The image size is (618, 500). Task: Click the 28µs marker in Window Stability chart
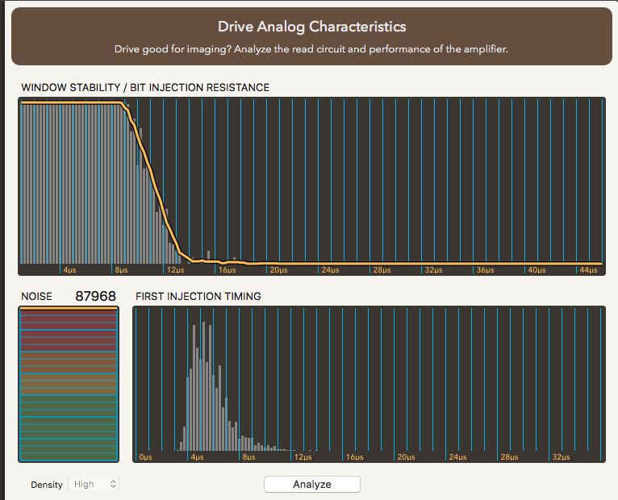[x=381, y=270]
